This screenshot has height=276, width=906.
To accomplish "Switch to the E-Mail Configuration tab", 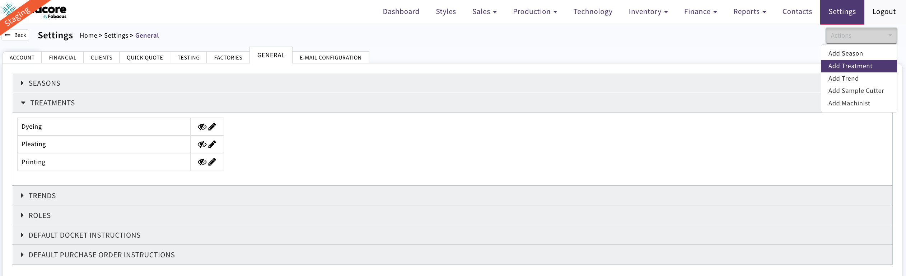I will tap(330, 58).
